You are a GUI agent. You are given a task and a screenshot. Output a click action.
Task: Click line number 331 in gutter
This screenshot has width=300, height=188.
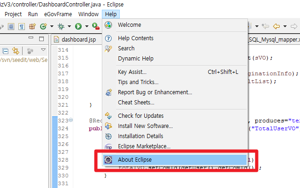tap(63, 183)
